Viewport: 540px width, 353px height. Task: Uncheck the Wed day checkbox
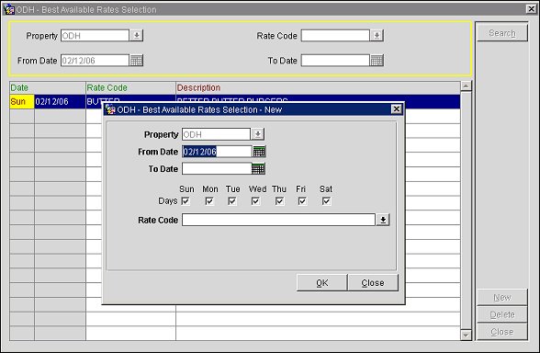click(x=255, y=201)
